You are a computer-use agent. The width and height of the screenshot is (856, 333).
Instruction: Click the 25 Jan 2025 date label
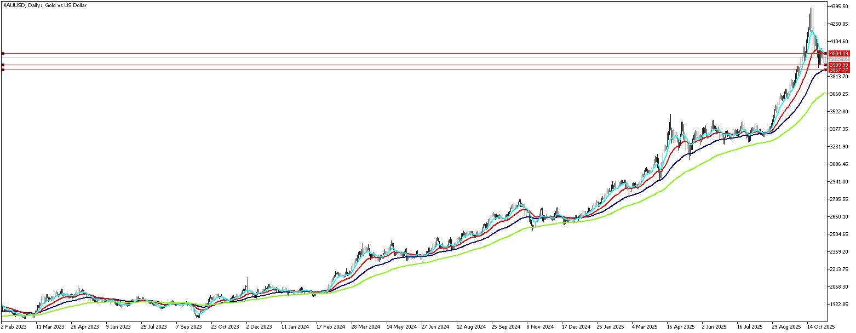click(x=611, y=326)
